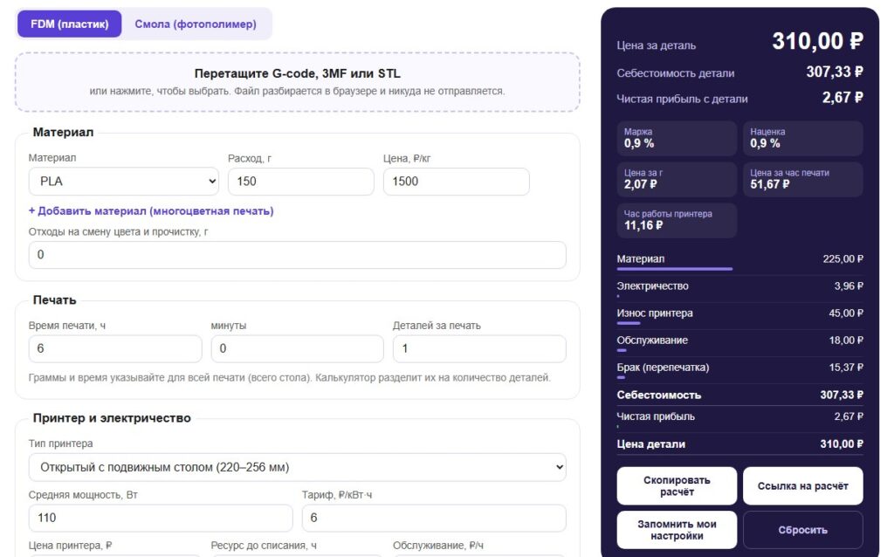Click the Деталей за печать field
This screenshot has width=894, height=557.
click(x=479, y=348)
